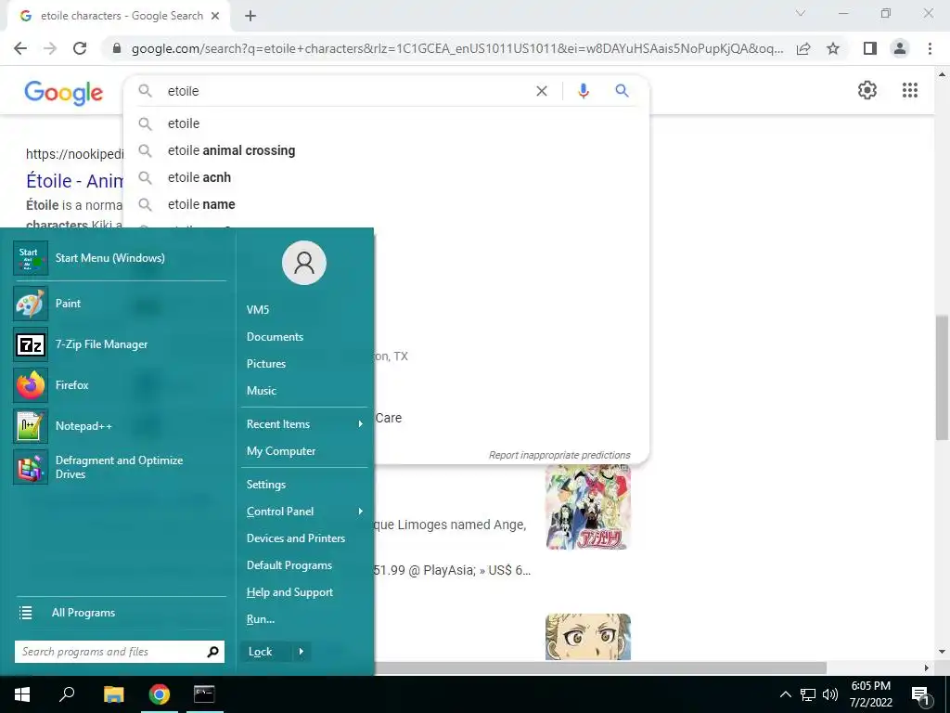
Task: Open taskbar search magnifier
Action: (x=67, y=694)
